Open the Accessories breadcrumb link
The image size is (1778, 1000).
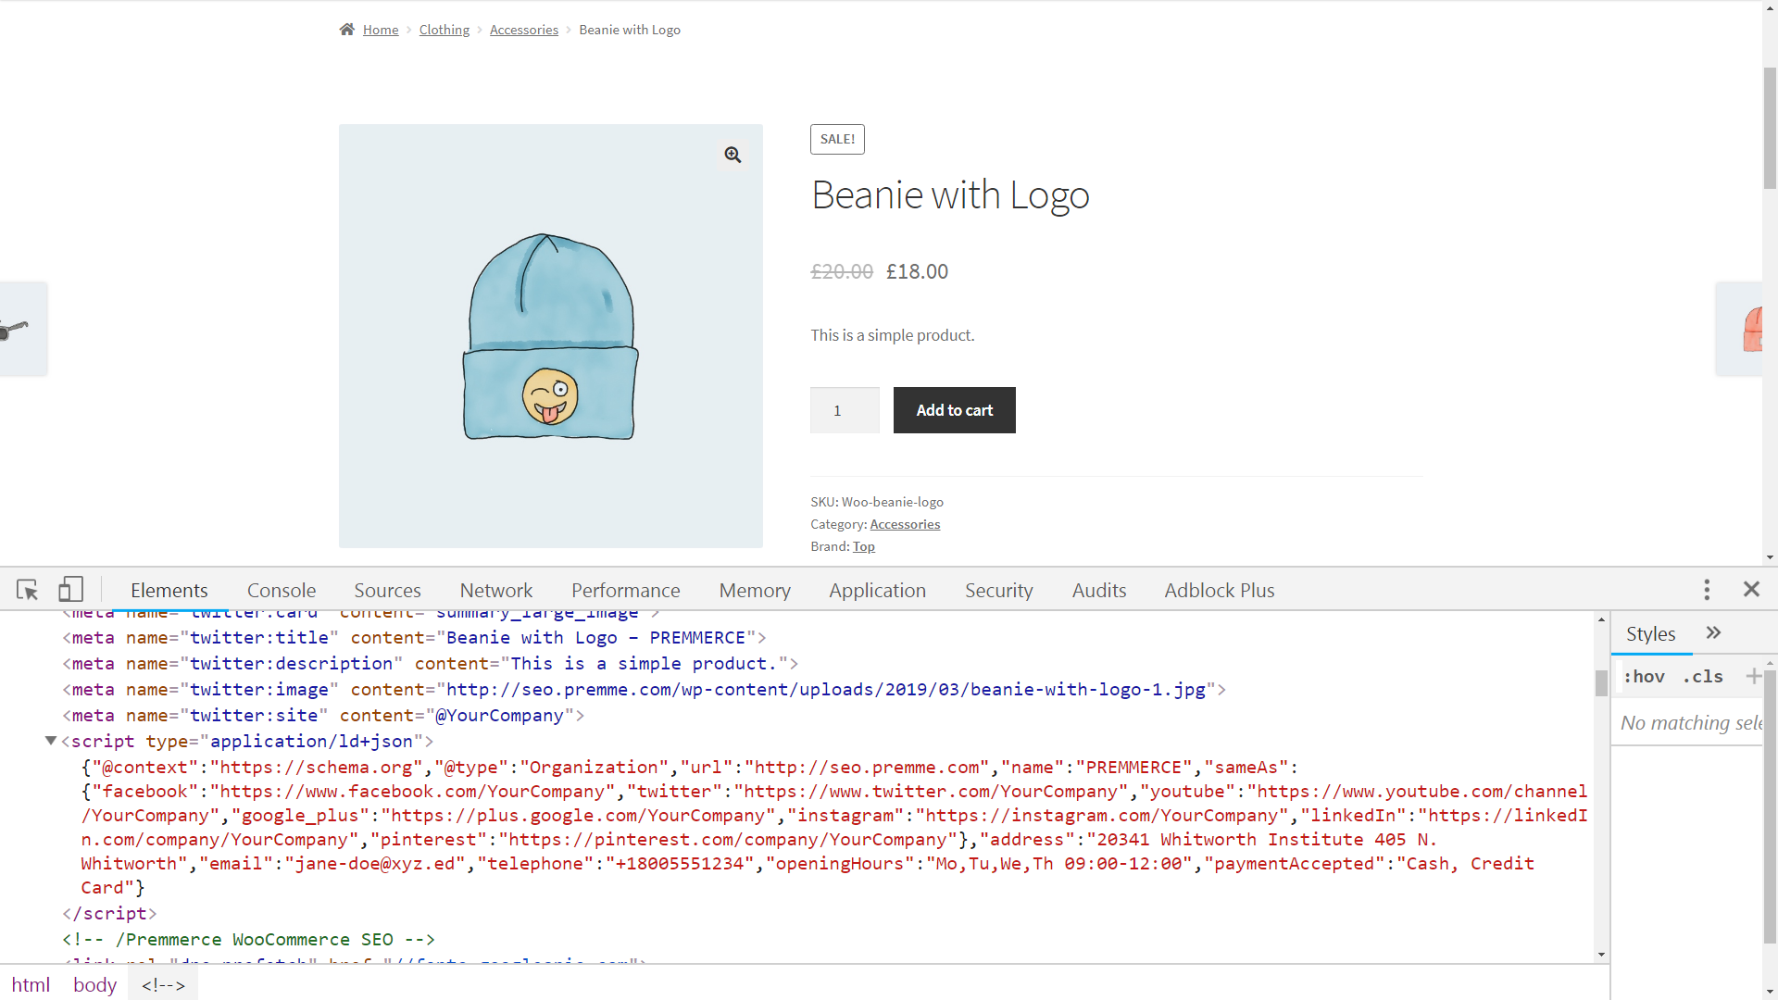pyautogui.click(x=524, y=30)
